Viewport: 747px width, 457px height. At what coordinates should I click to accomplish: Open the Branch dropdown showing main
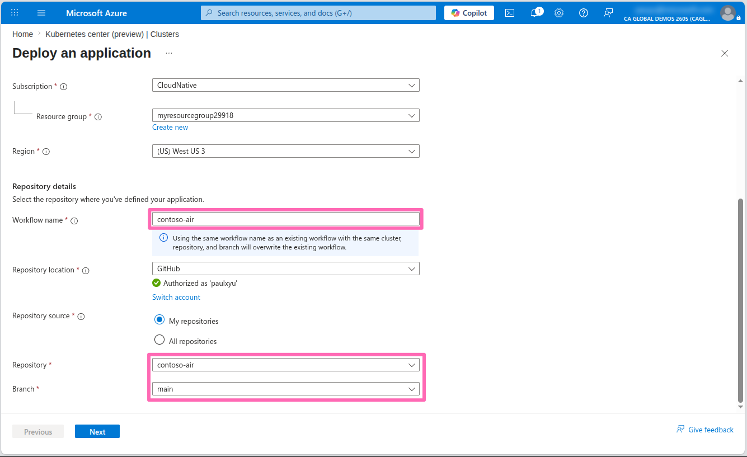pyautogui.click(x=285, y=389)
